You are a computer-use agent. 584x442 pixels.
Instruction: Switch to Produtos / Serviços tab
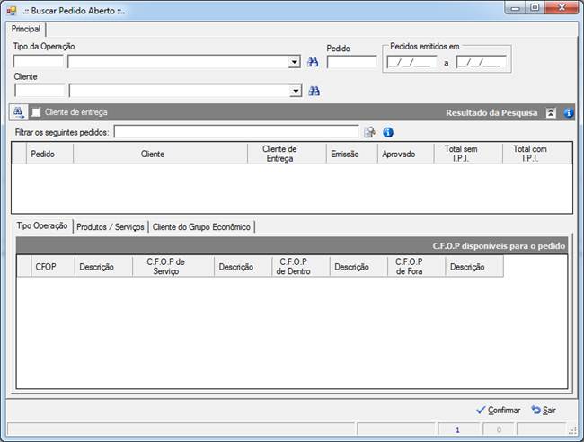coord(111,226)
